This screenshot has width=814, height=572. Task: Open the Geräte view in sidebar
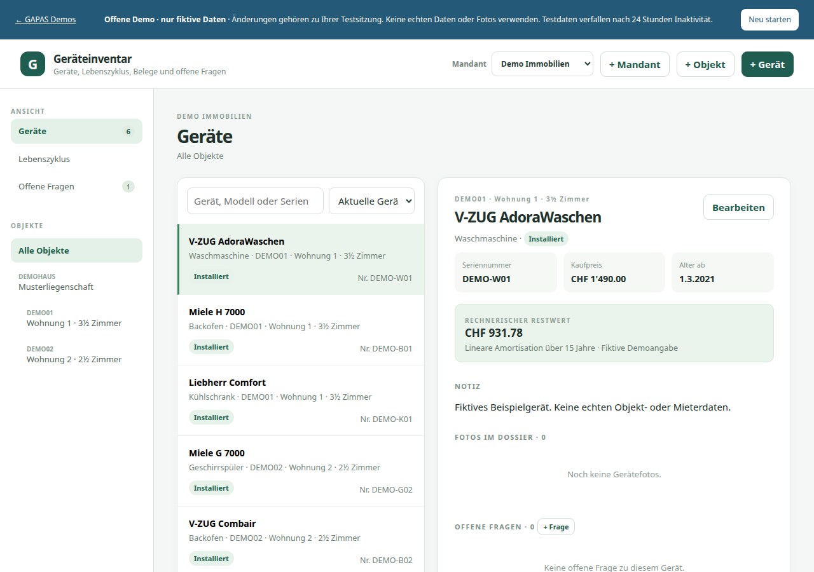point(76,132)
